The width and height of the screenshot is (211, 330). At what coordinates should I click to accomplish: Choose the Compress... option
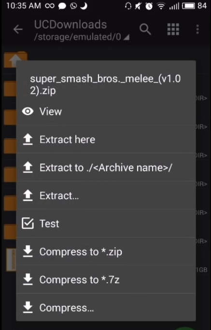106,308
